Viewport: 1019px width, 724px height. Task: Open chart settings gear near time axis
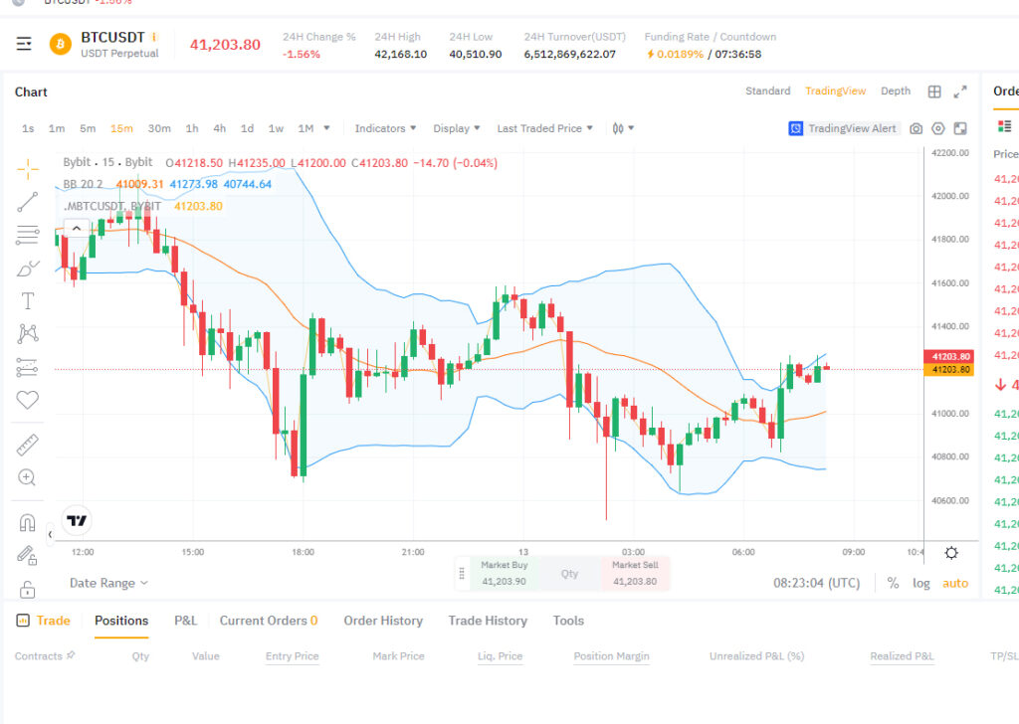point(951,553)
